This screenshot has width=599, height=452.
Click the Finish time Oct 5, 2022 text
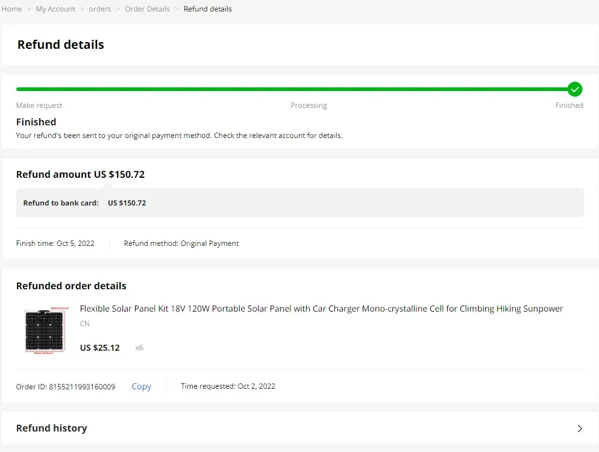click(x=55, y=243)
